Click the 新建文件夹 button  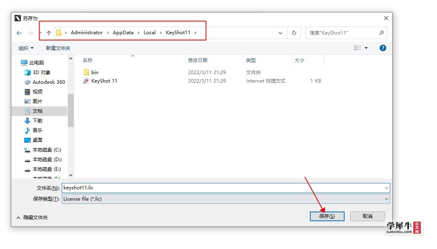(x=58, y=48)
